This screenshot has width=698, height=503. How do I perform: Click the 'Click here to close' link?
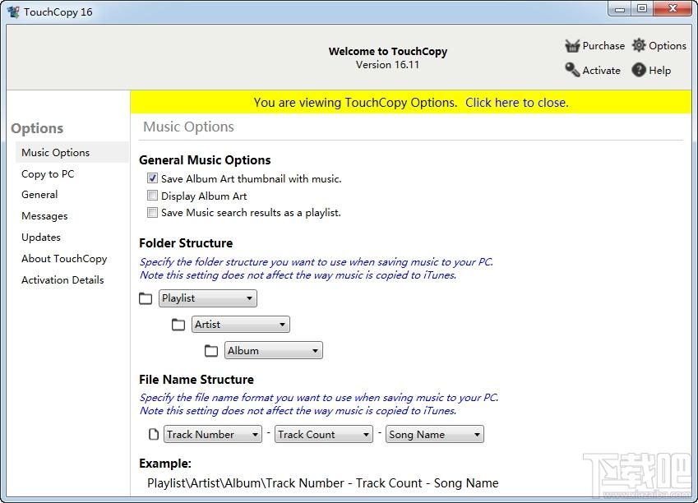point(516,103)
